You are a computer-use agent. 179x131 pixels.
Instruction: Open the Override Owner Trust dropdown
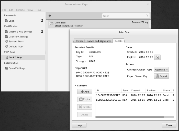(x=162, y=70)
